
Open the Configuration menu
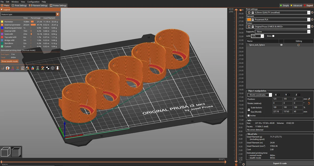tap(33, 2)
